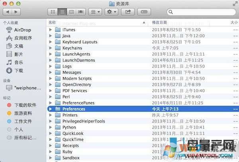Sort by the 修改日期 column header

tap(159, 23)
